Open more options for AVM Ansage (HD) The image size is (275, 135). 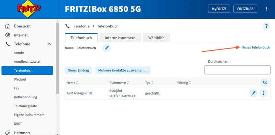pos(263,93)
